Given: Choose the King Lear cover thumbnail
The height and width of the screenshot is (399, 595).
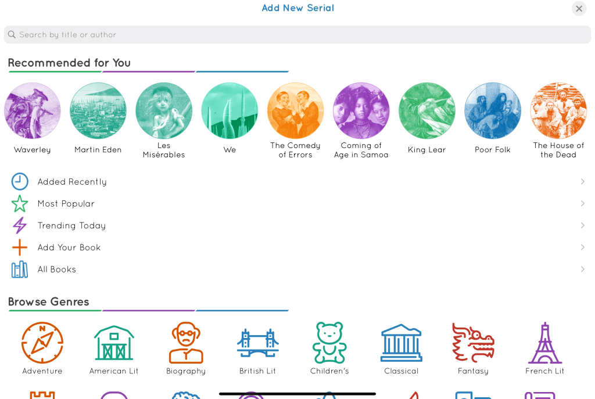Looking at the screenshot, I should (x=427, y=110).
